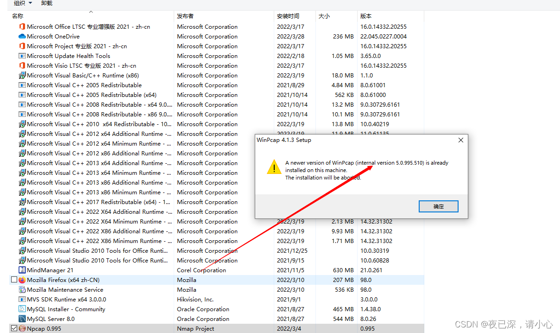
Task: Click the 1.4.38.0 MySQL Installer version
Action: coord(370,309)
